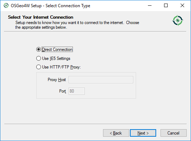Proceed with the Next button
Screen dimensions: 191x141
143,133
